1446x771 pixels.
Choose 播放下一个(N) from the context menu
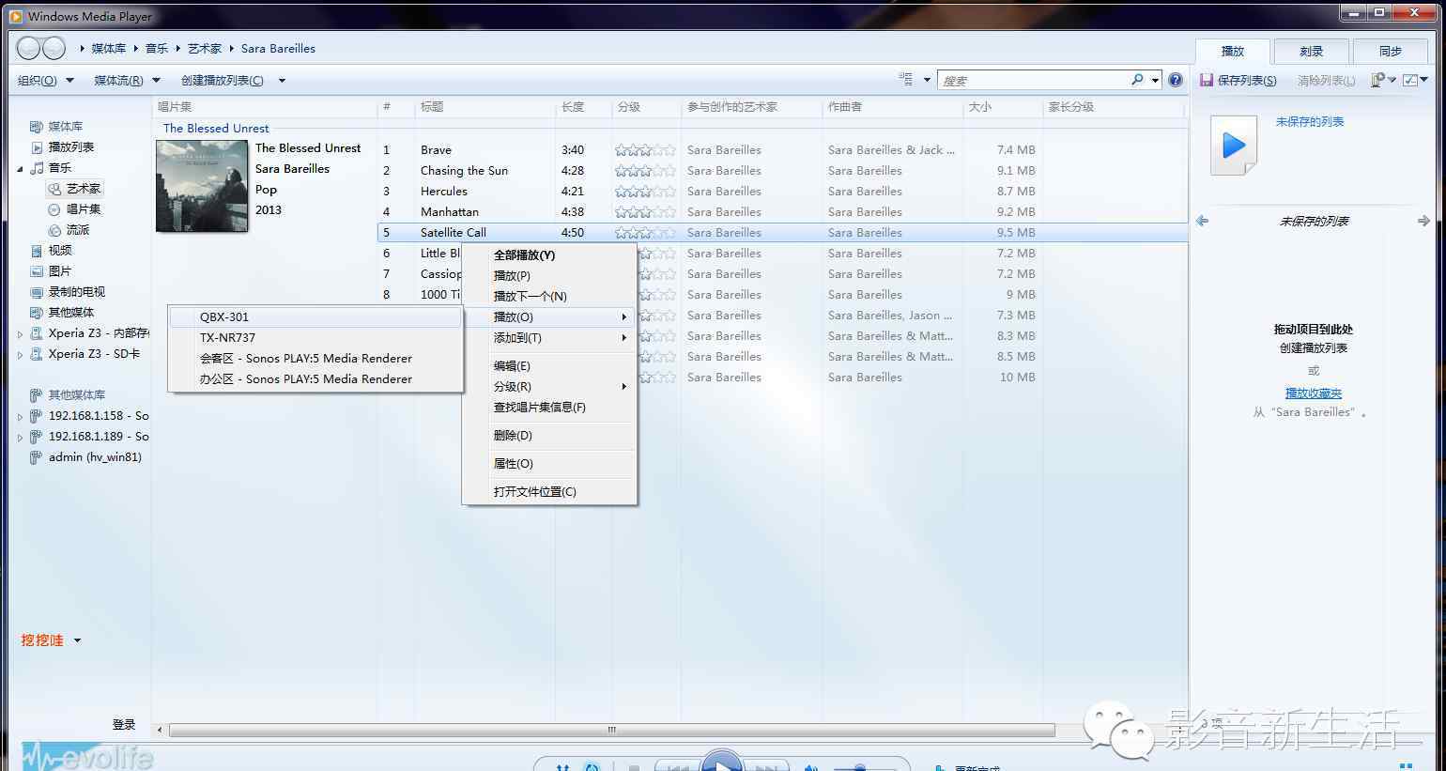tap(550, 296)
